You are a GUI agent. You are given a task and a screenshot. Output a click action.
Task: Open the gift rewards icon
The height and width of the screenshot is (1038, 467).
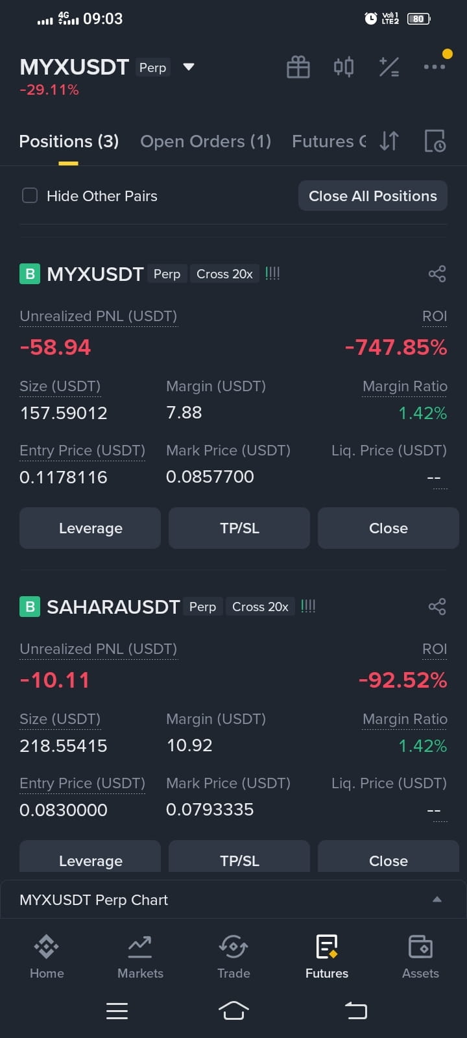click(x=298, y=67)
